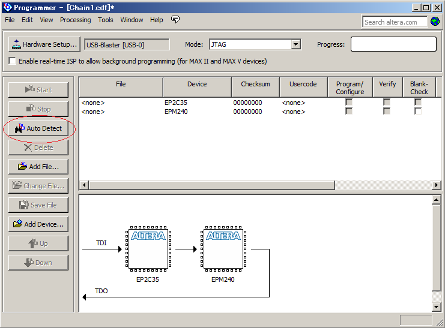Click diagram vertical scrollbar down arrow
The width and height of the screenshot is (445, 328).
tap(436, 306)
